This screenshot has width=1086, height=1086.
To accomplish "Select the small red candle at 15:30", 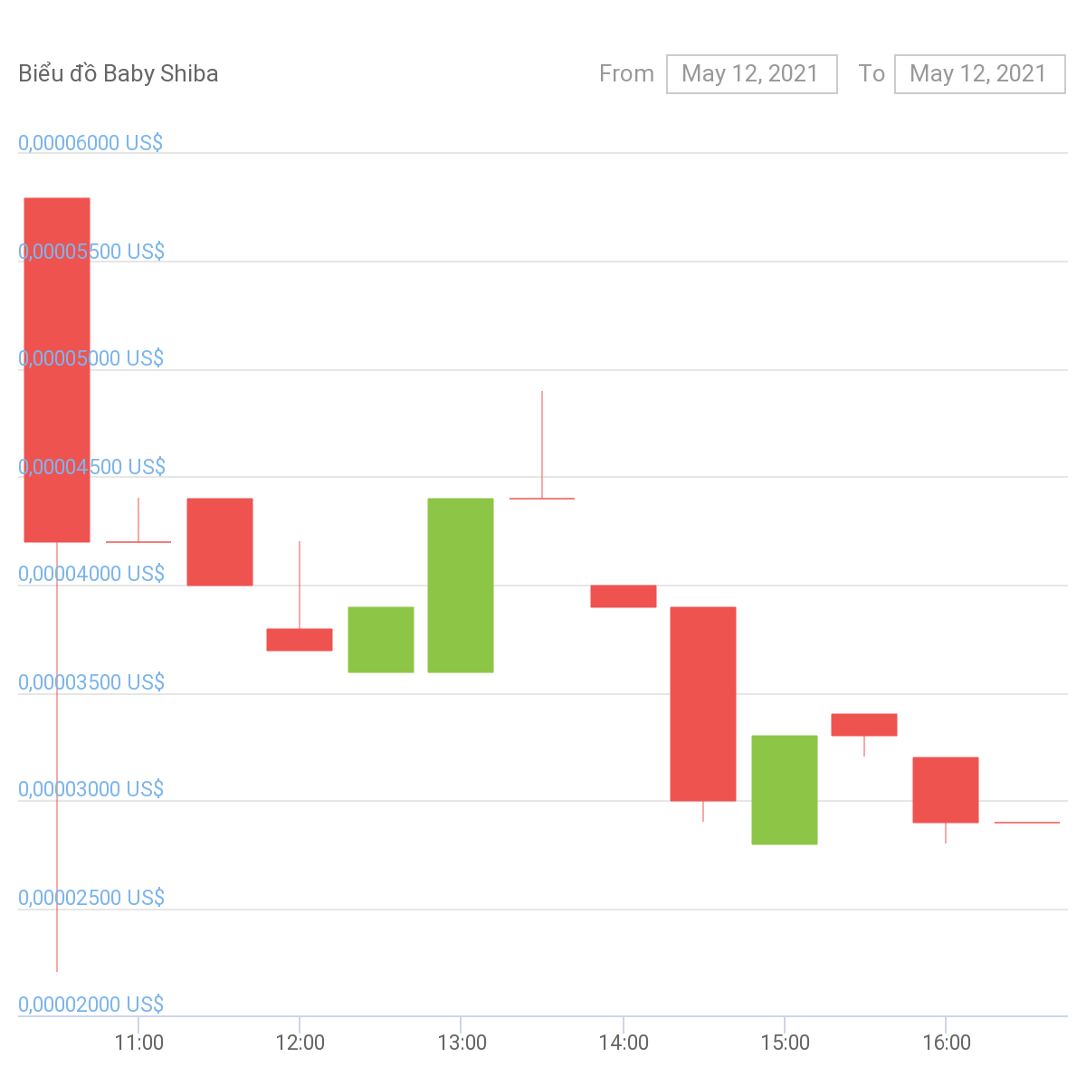I will pyautogui.click(x=864, y=724).
